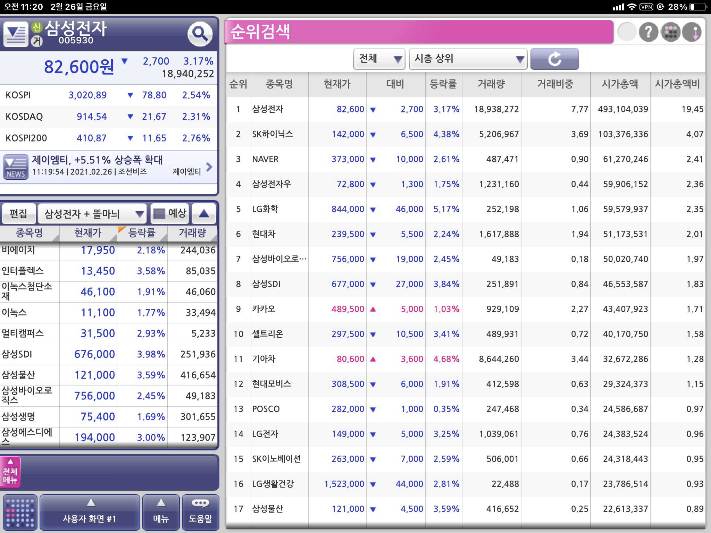The height and width of the screenshot is (533, 711).
Task: Open the 삼성전자 + 똘마니 watchlist dropdown
Action: coord(92,213)
